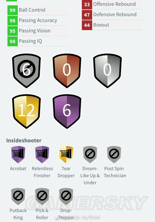Select the purple Relentless Finisher badge
This screenshot has width=155, height=222.
42,155
